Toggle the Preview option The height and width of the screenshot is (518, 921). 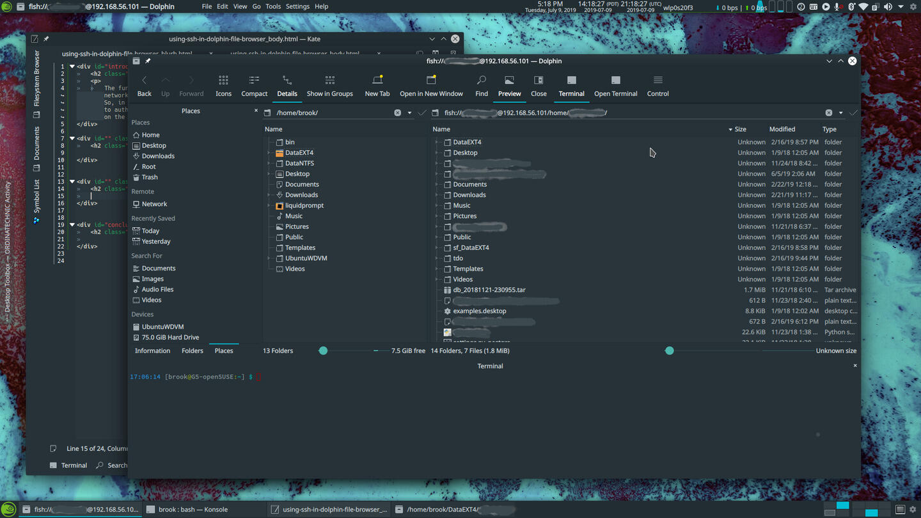(509, 86)
